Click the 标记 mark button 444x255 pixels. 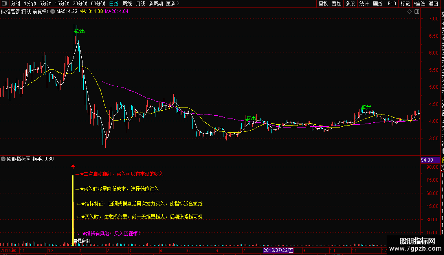pos(405,4)
